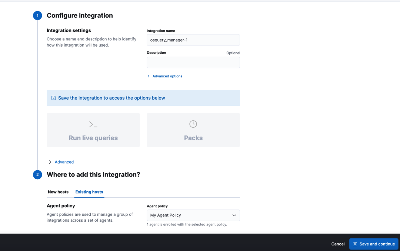Expand the Advanced options link
400x251 pixels.
pyautogui.click(x=167, y=76)
